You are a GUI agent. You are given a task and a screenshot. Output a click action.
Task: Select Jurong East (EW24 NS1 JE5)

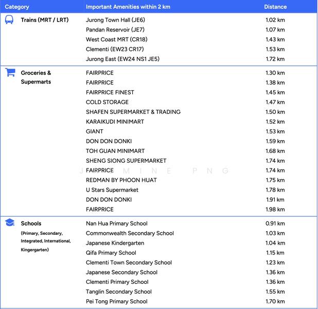[122, 59]
